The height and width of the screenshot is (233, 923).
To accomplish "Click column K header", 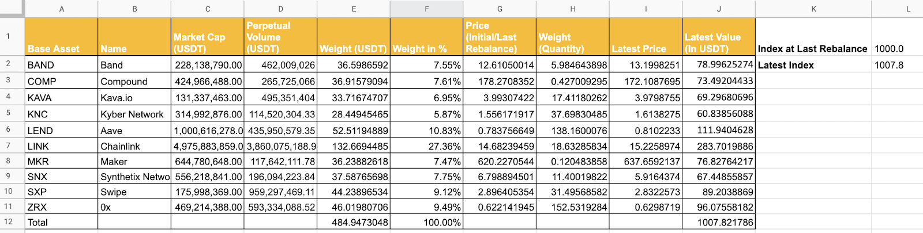I will point(813,9).
